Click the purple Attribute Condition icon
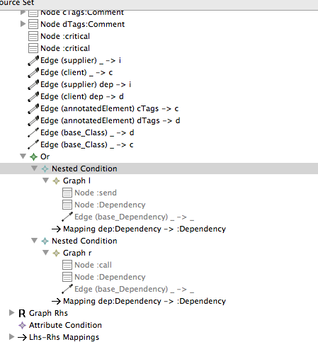The image size is (318, 342). click(x=22, y=325)
